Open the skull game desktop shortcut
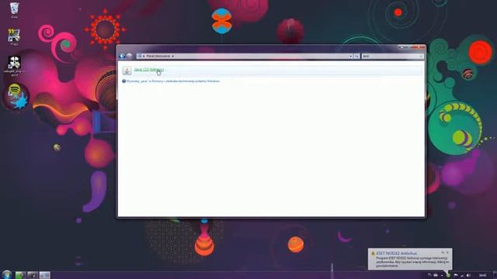The height and width of the screenshot is (279, 497). (x=14, y=66)
